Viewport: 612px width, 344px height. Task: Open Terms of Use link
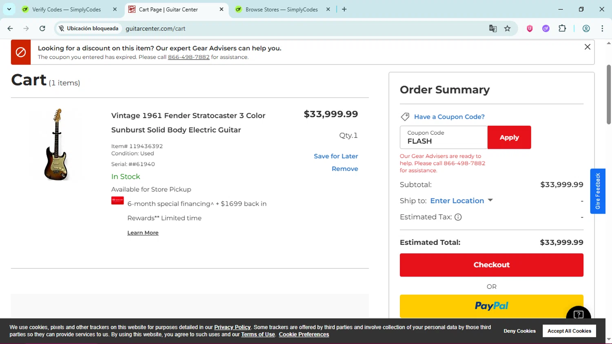(x=258, y=335)
